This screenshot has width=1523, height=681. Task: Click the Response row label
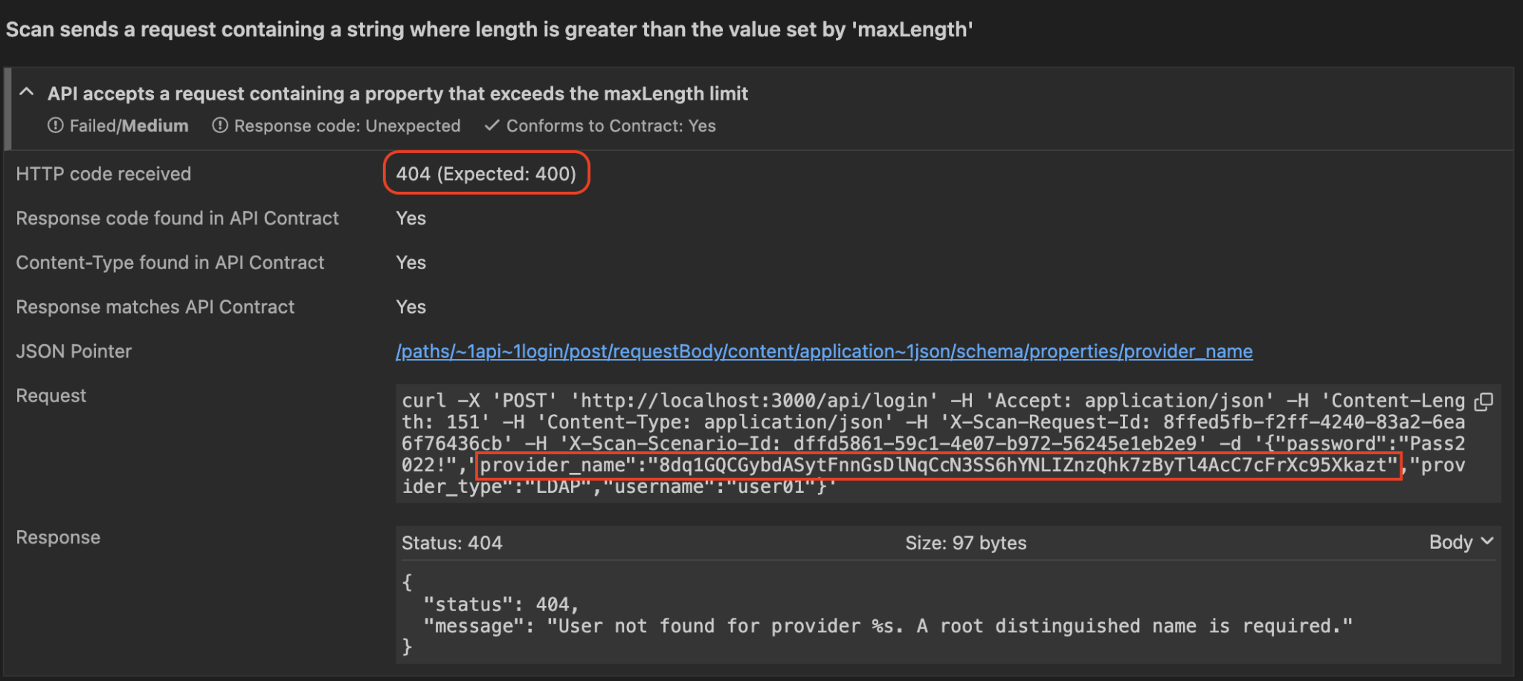tap(58, 537)
